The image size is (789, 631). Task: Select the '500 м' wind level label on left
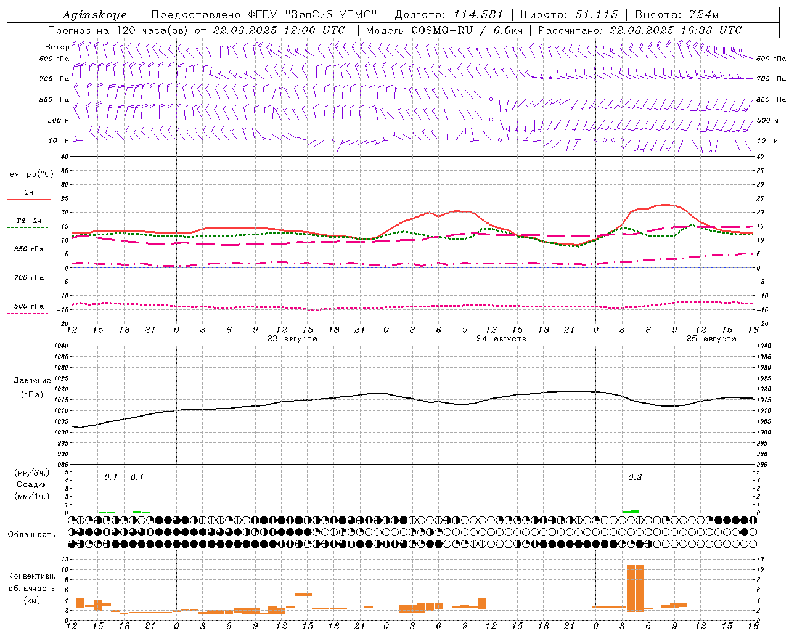(59, 120)
